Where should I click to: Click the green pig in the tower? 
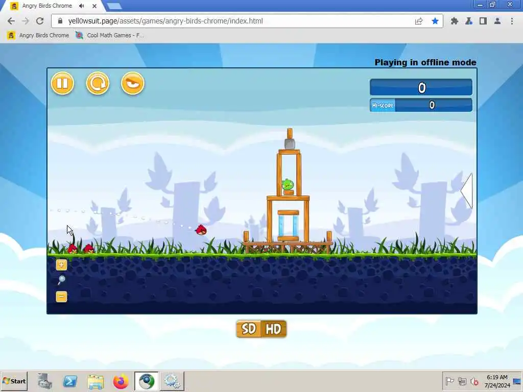pyautogui.click(x=288, y=184)
